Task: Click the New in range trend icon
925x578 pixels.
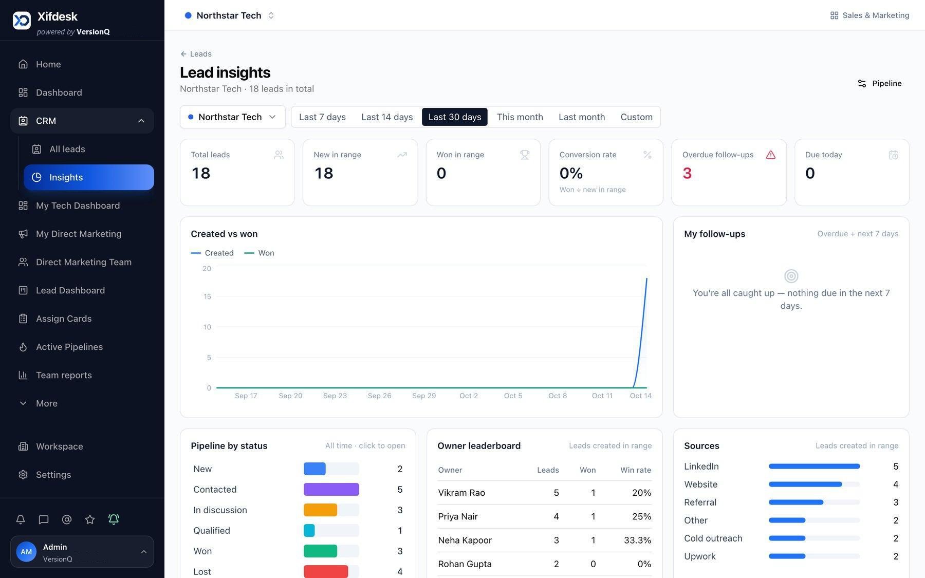Action: point(402,155)
